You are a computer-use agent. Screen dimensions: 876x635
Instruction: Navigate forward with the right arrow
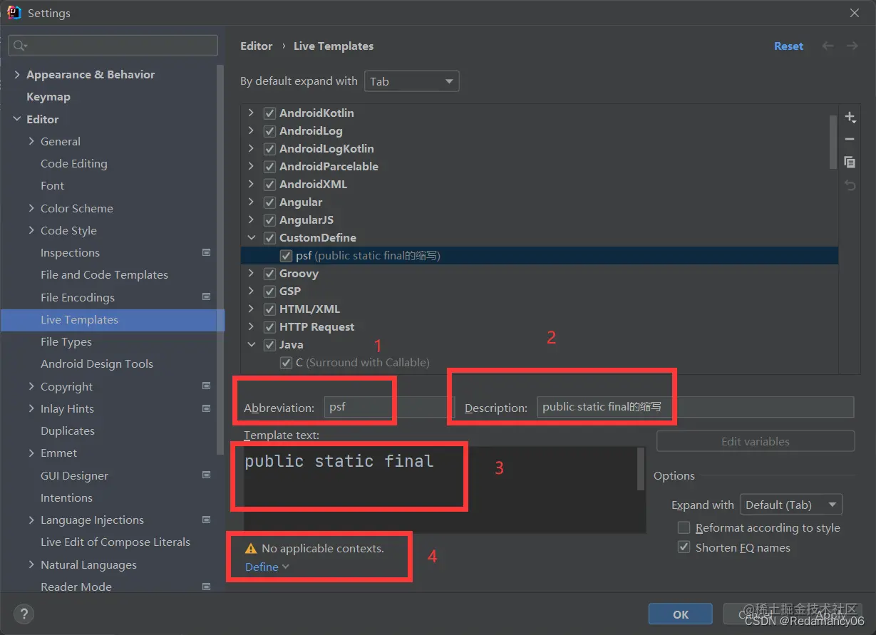(x=852, y=46)
